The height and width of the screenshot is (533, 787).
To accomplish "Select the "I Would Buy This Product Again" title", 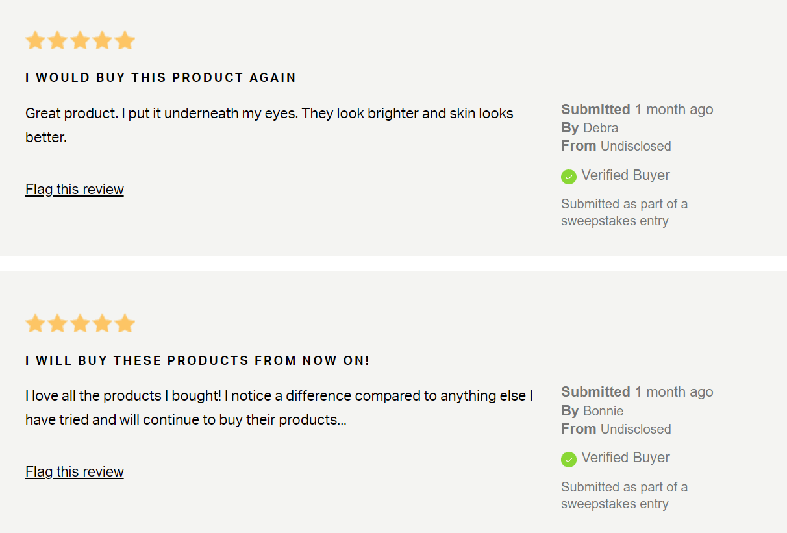I will coord(160,78).
